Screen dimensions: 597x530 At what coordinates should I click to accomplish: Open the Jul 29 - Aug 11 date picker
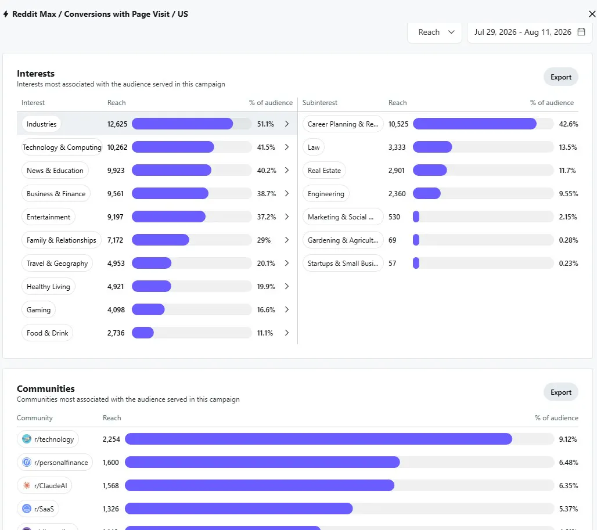[x=530, y=33]
